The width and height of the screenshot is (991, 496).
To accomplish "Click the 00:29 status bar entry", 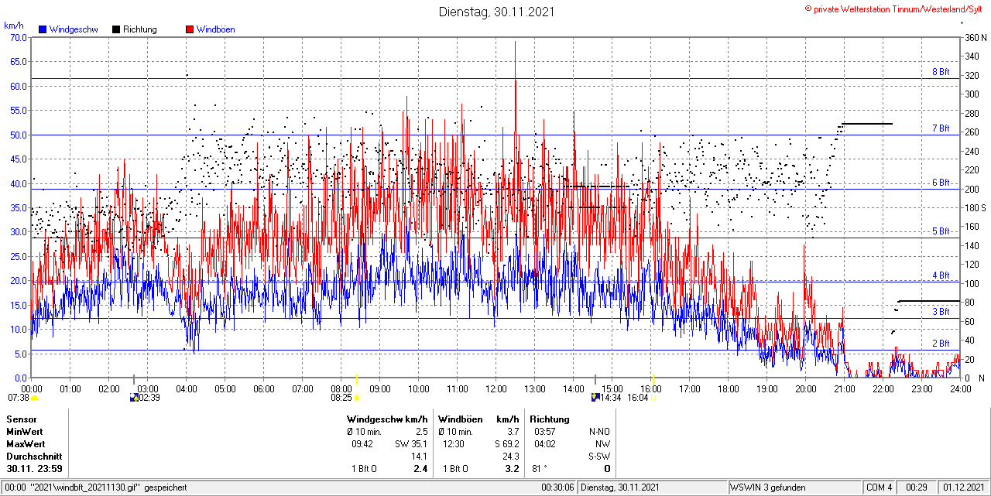I will (917, 487).
